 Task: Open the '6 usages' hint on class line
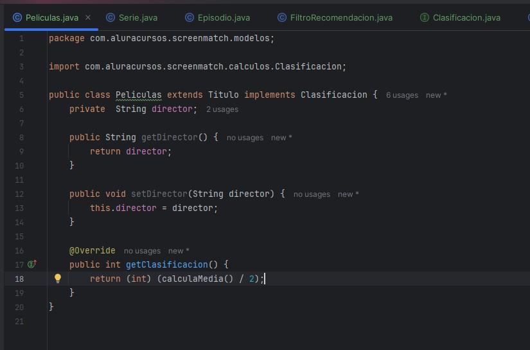[402, 95]
